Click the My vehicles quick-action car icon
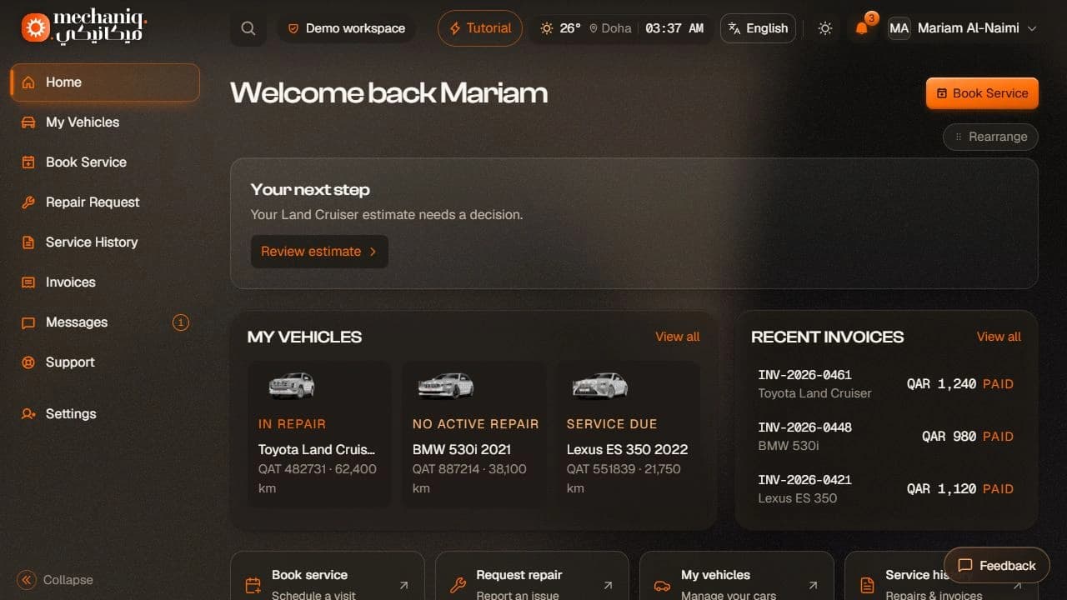Image resolution: width=1067 pixels, height=600 pixels. tap(662, 586)
